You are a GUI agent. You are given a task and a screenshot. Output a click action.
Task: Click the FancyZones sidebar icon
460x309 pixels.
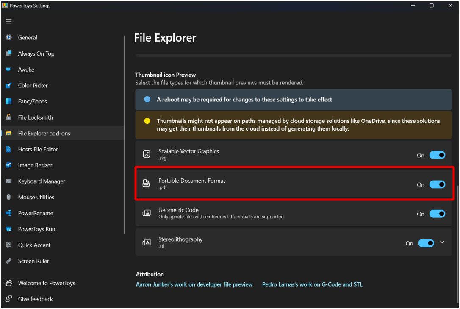8,102
